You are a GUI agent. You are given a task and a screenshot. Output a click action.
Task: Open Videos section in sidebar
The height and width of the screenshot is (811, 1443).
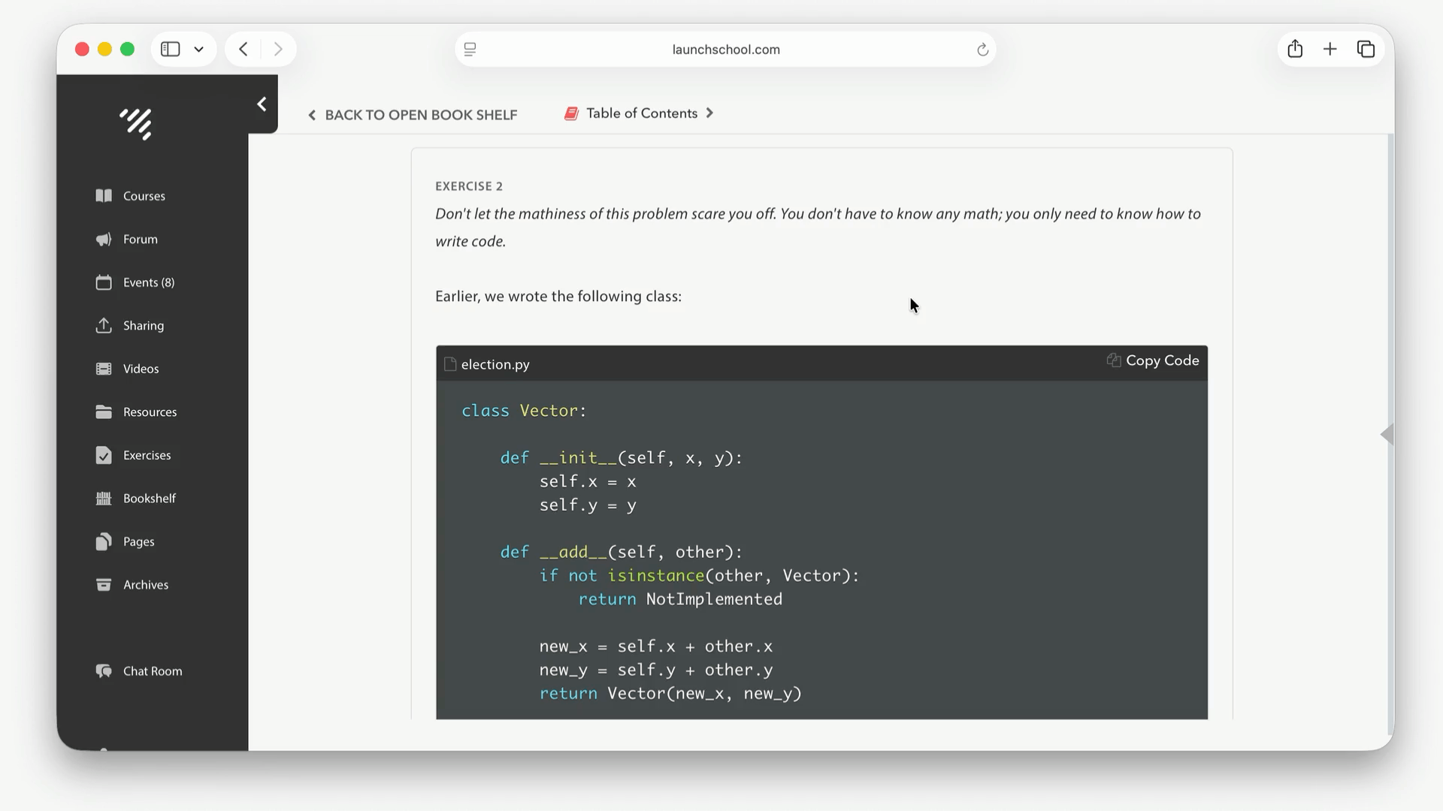(141, 369)
